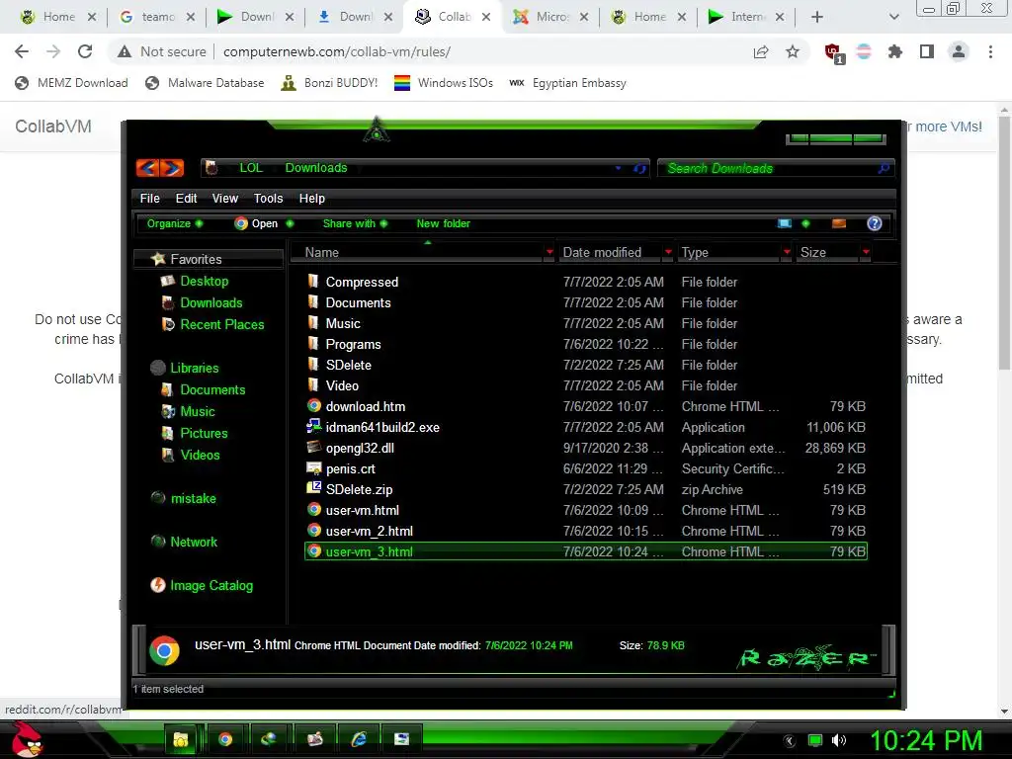Open the Type column filter dropdown

(787, 252)
